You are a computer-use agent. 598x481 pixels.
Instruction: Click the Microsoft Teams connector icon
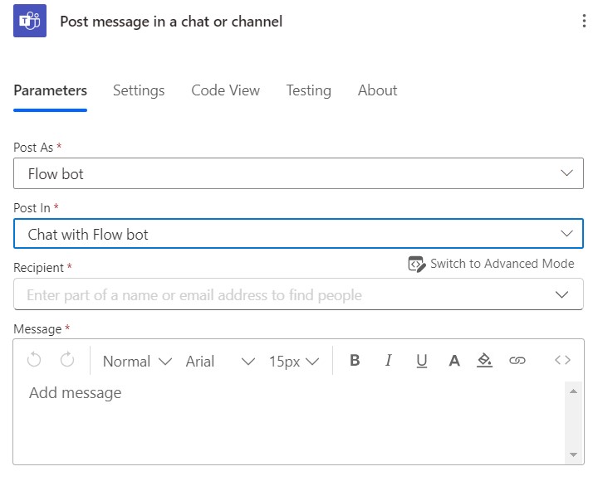(x=30, y=21)
